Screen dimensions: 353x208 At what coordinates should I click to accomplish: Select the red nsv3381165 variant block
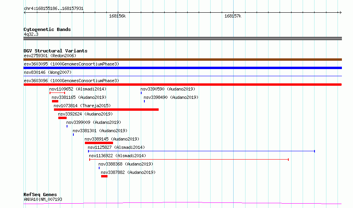(55, 101)
